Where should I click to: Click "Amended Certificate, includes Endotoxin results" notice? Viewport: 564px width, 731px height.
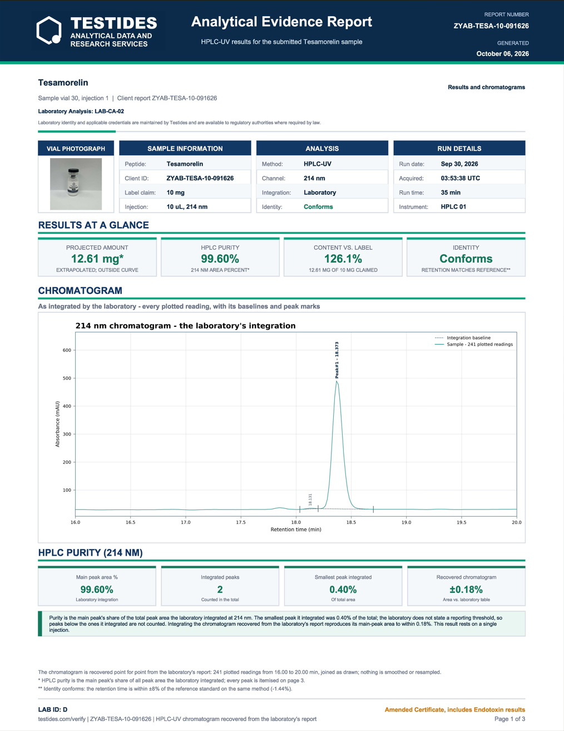[455, 710]
